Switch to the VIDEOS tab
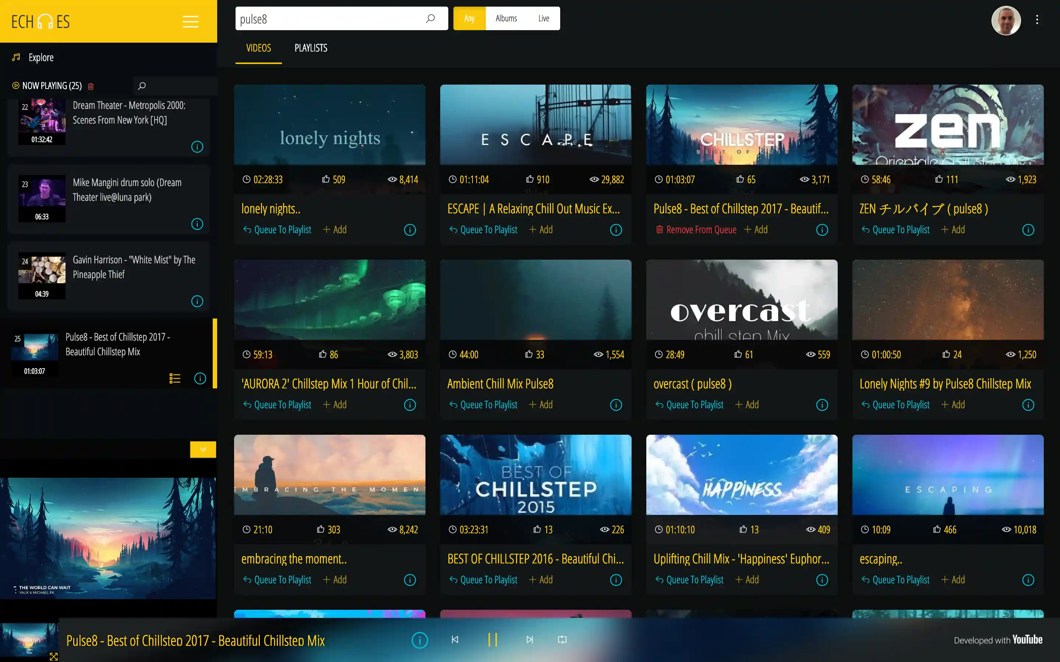 coord(258,48)
